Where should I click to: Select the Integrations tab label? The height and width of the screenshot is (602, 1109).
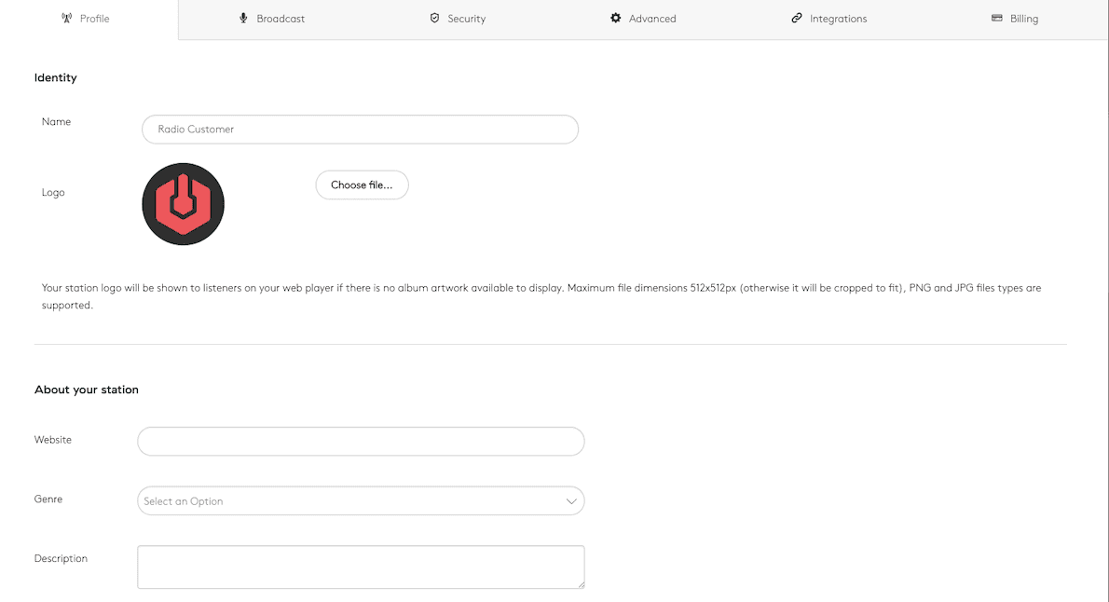(838, 19)
